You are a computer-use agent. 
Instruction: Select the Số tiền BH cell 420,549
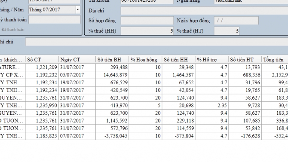pos(112,90)
